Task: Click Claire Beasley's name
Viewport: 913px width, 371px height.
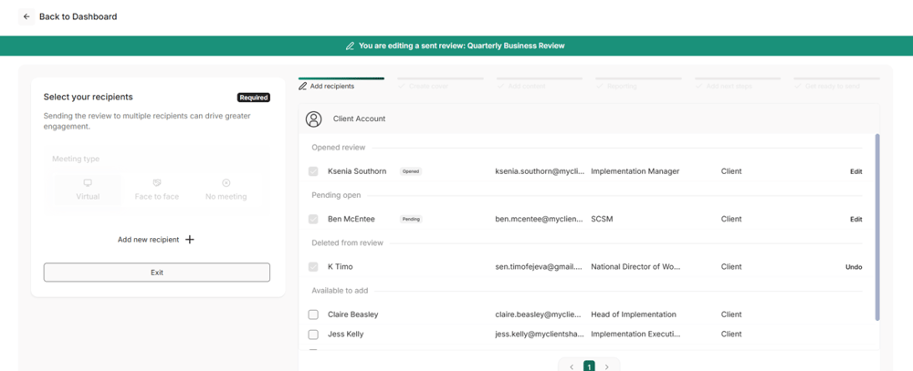Action: (352, 314)
